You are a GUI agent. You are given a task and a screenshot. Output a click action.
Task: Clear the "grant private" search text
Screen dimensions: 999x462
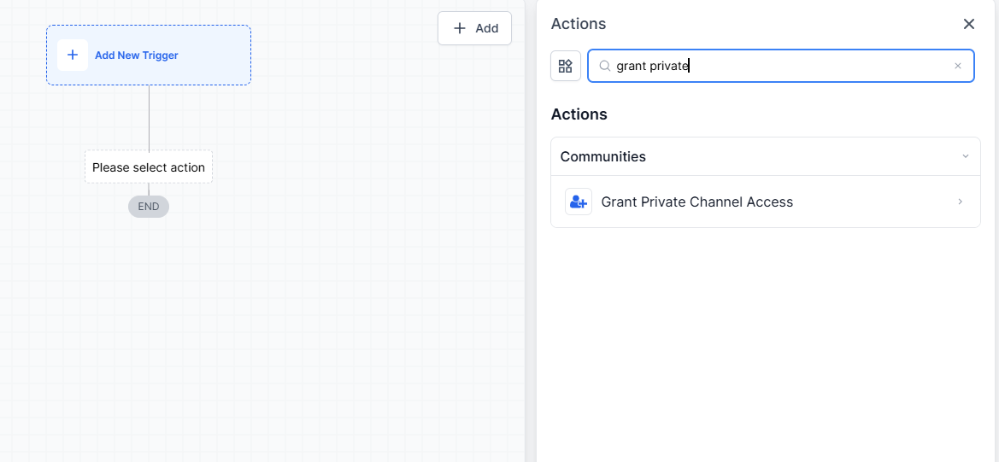click(958, 66)
